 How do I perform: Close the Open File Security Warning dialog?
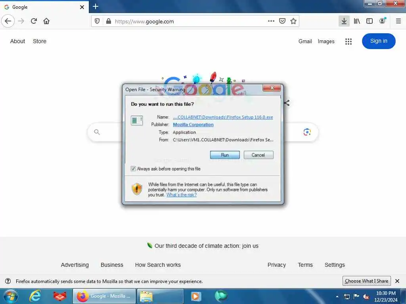point(272,88)
